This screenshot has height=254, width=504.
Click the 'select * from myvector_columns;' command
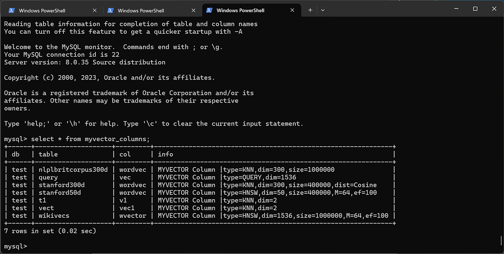click(x=90, y=139)
